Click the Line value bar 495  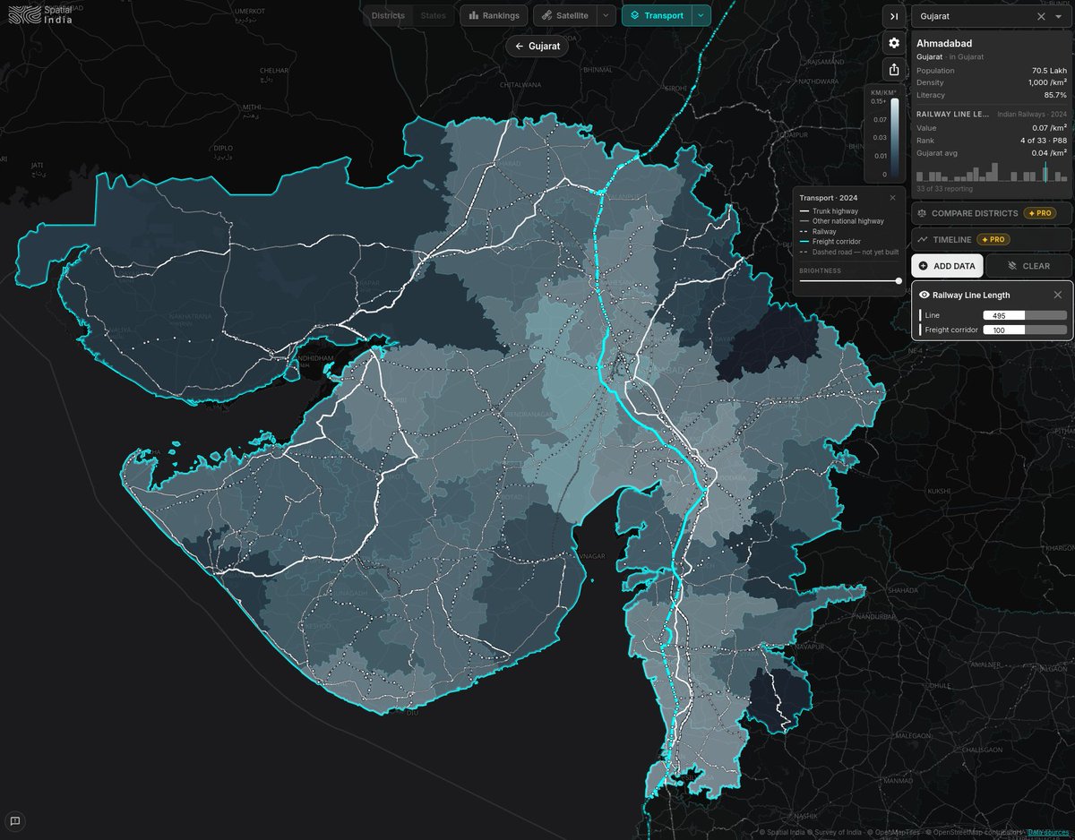coord(1025,315)
